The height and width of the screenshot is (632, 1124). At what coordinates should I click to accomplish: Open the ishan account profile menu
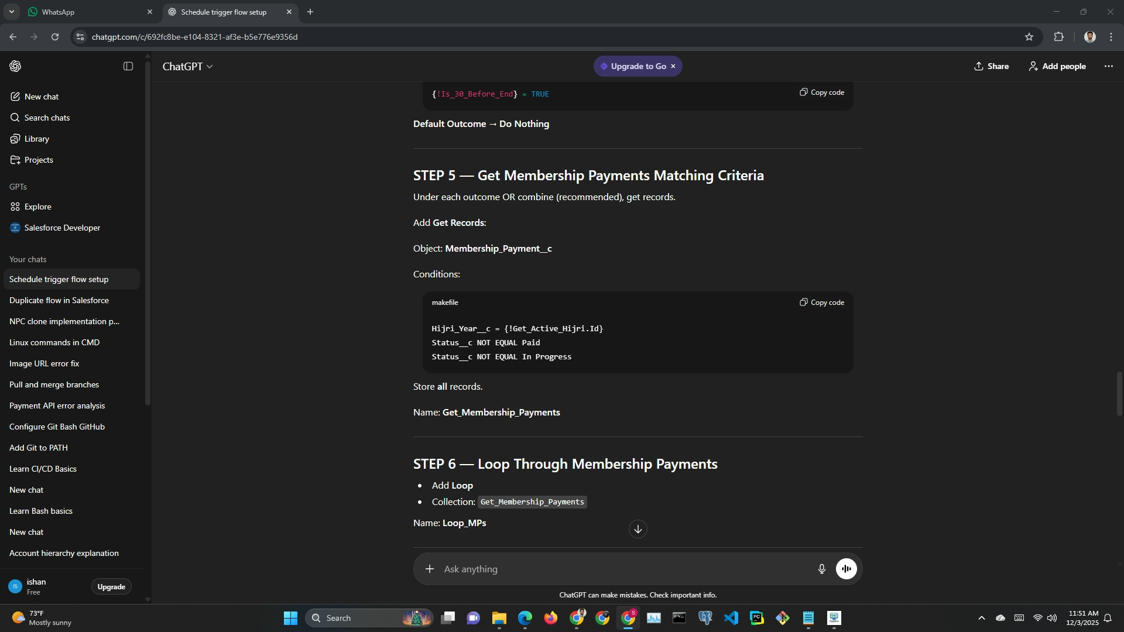point(35,586)
